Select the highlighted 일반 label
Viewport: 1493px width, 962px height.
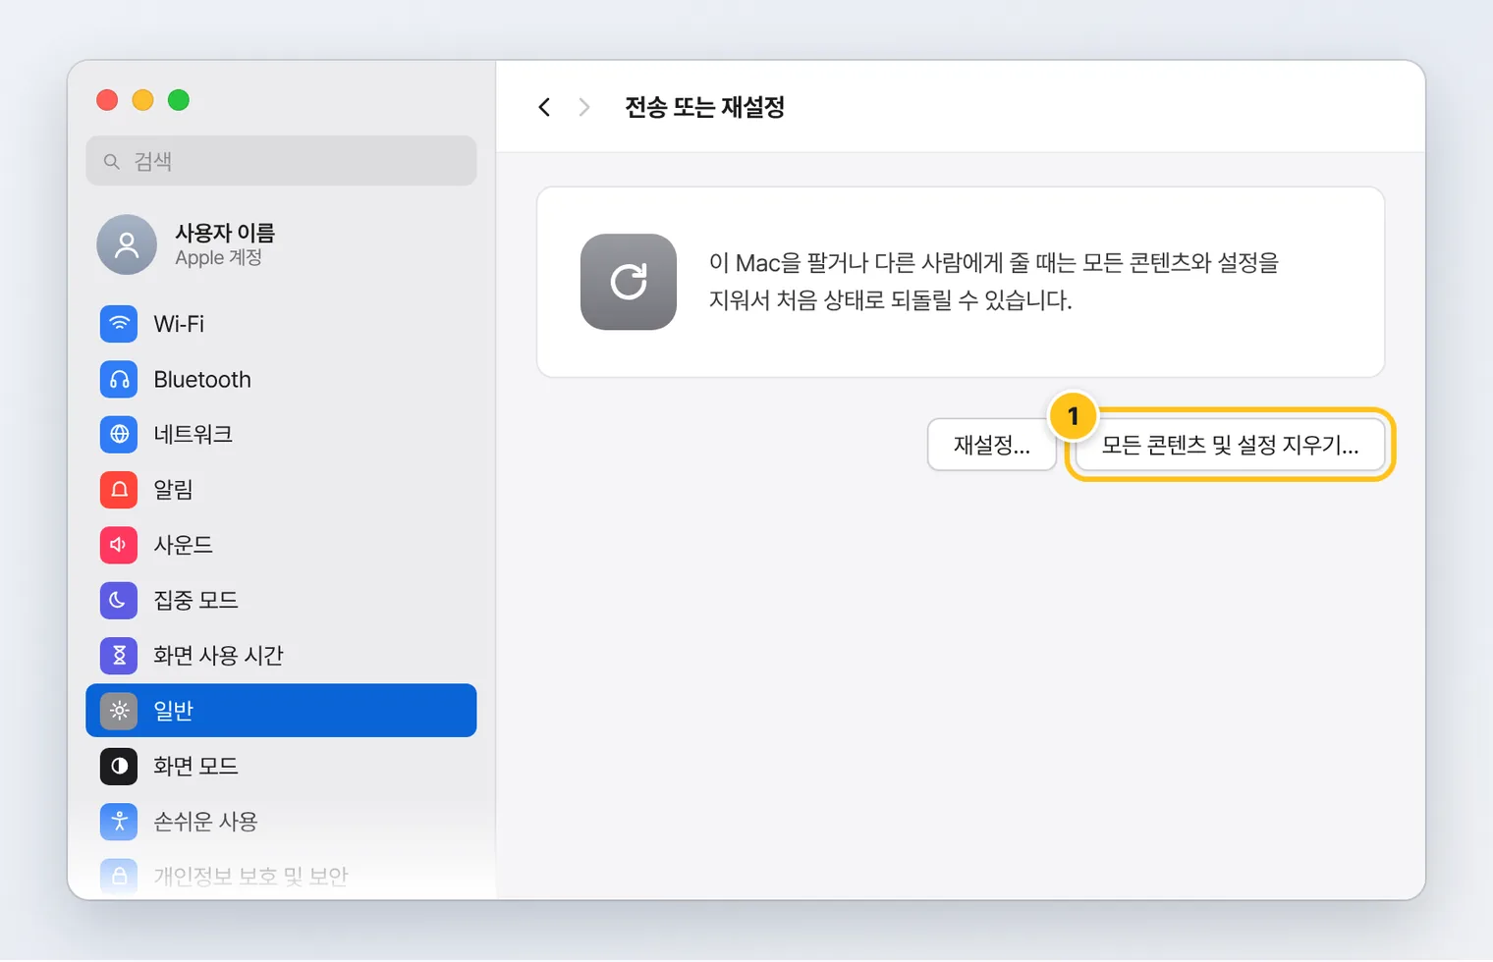[174, 711]
